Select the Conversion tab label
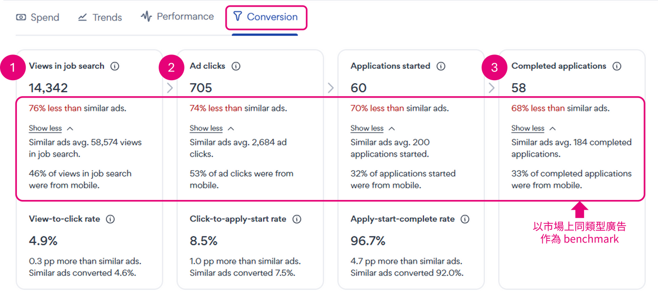Screen dimensions: 658x296 coord(272,17)
